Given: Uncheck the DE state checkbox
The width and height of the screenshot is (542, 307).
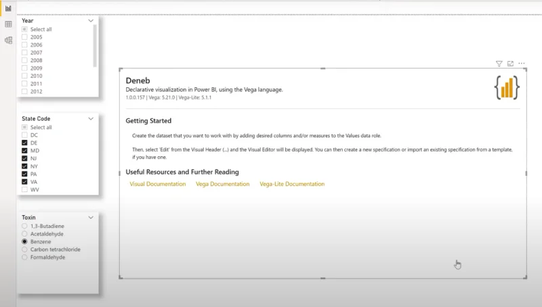Looking at the screenshot, I should click(x=24, y=143).
